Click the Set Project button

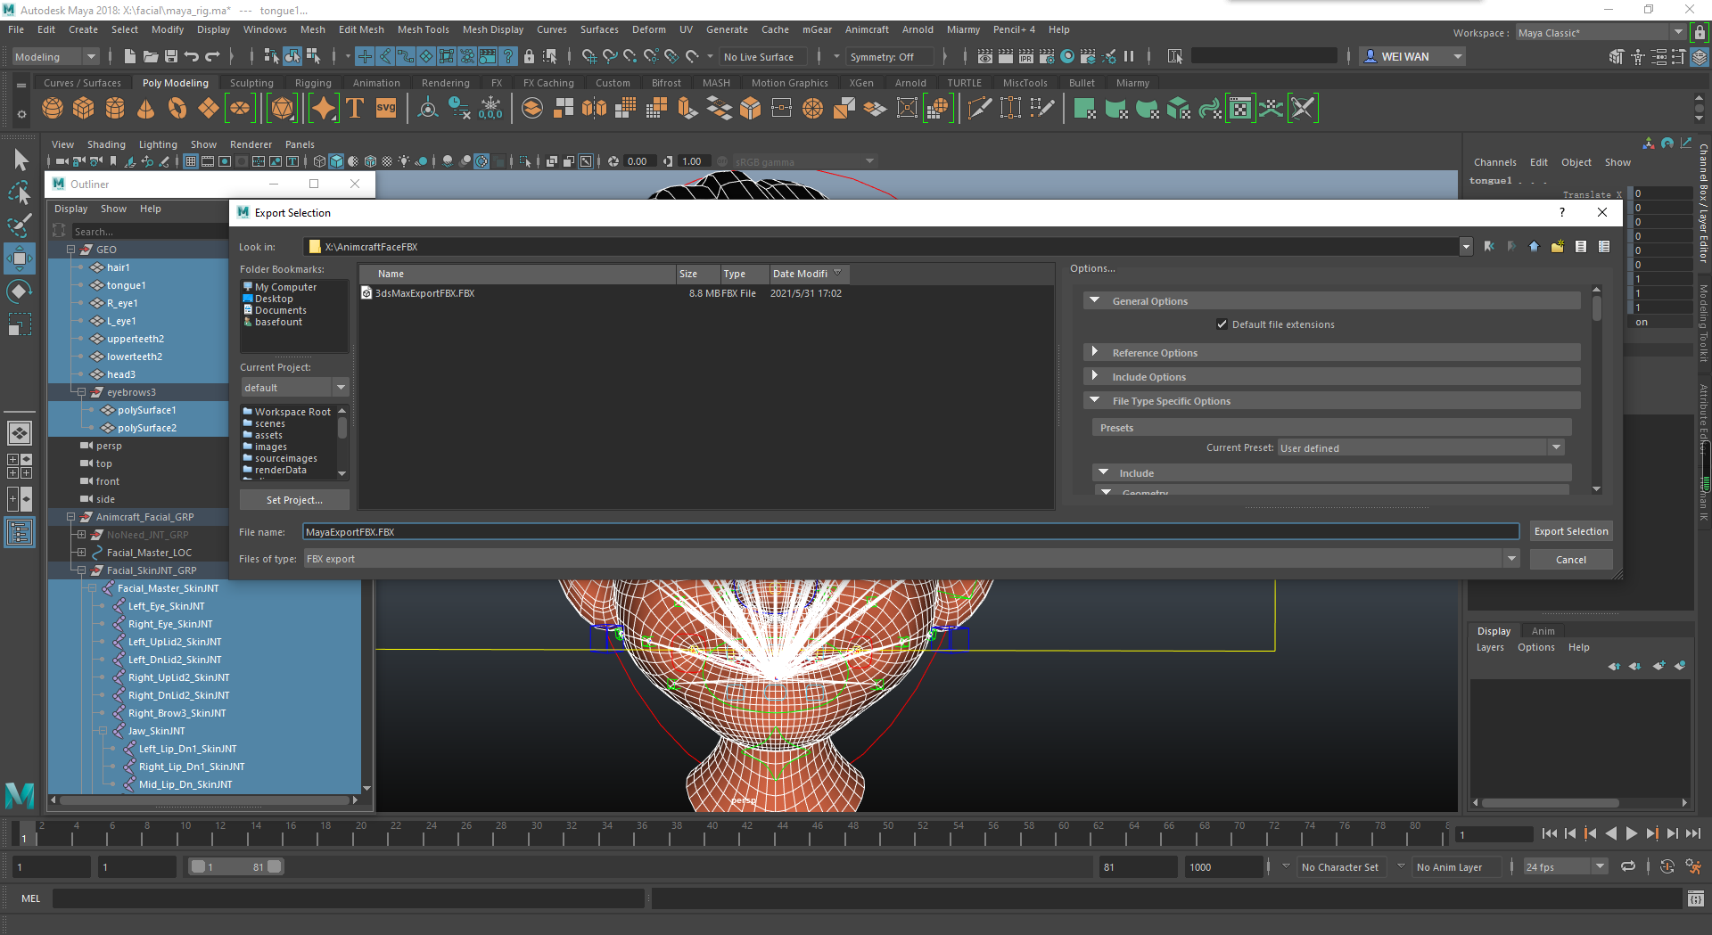pyautogui.click(x=294, y=500)
